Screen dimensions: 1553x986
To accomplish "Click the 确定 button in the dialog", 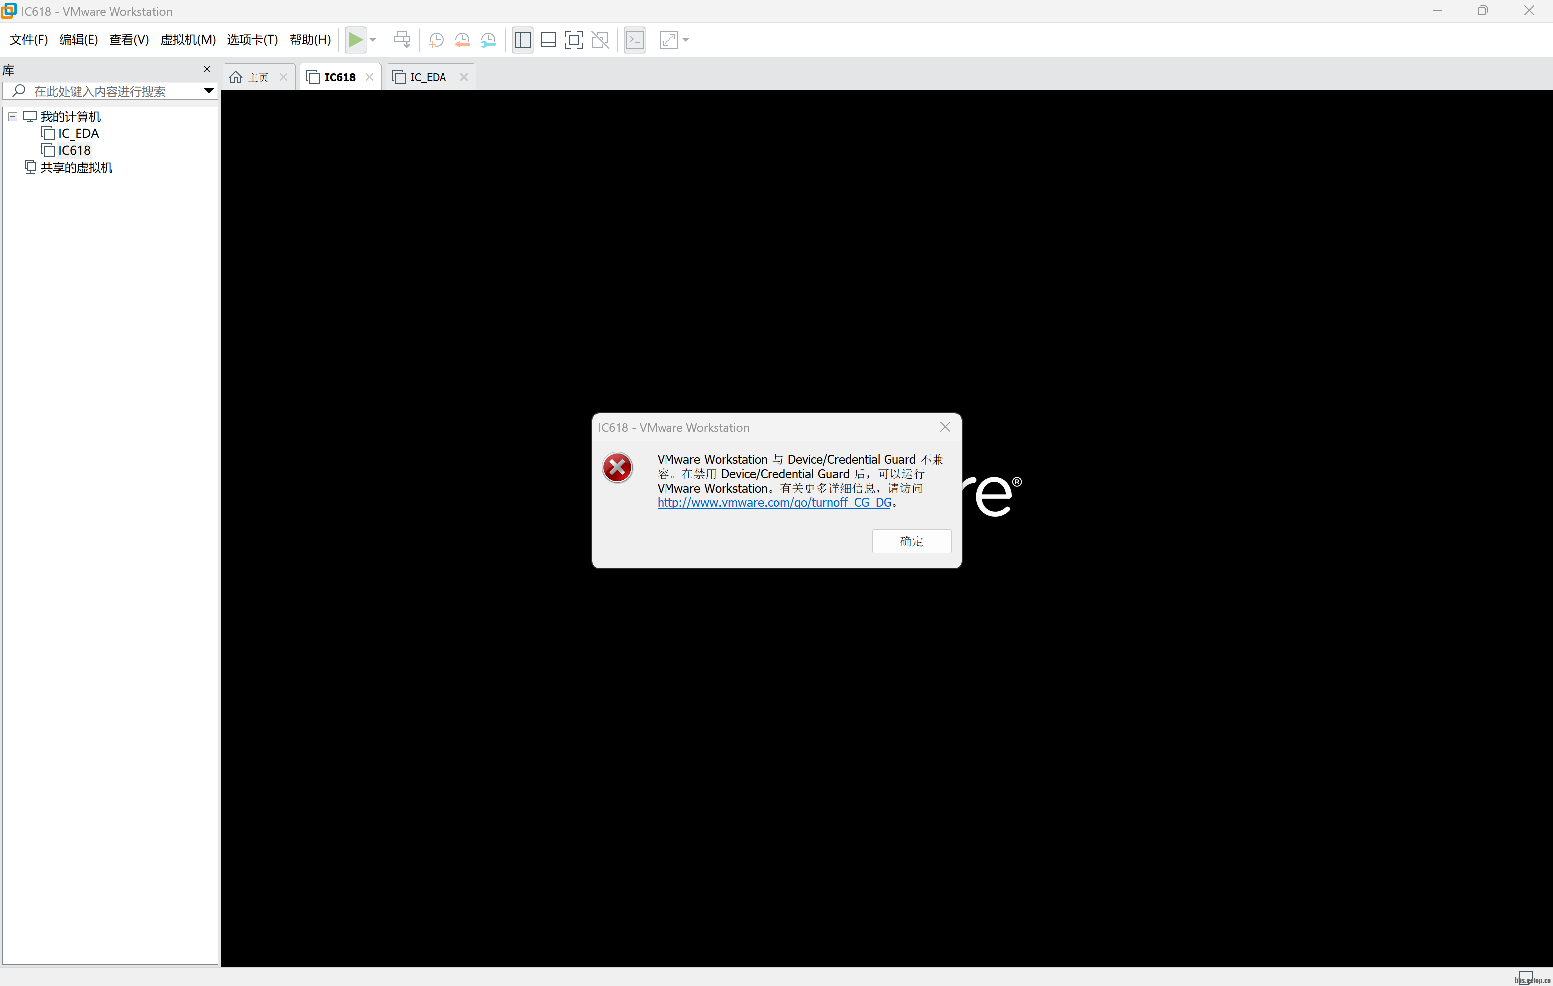I will click(911, 541).
